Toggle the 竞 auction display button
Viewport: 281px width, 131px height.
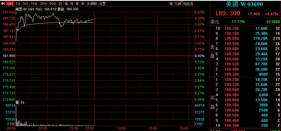171,4
